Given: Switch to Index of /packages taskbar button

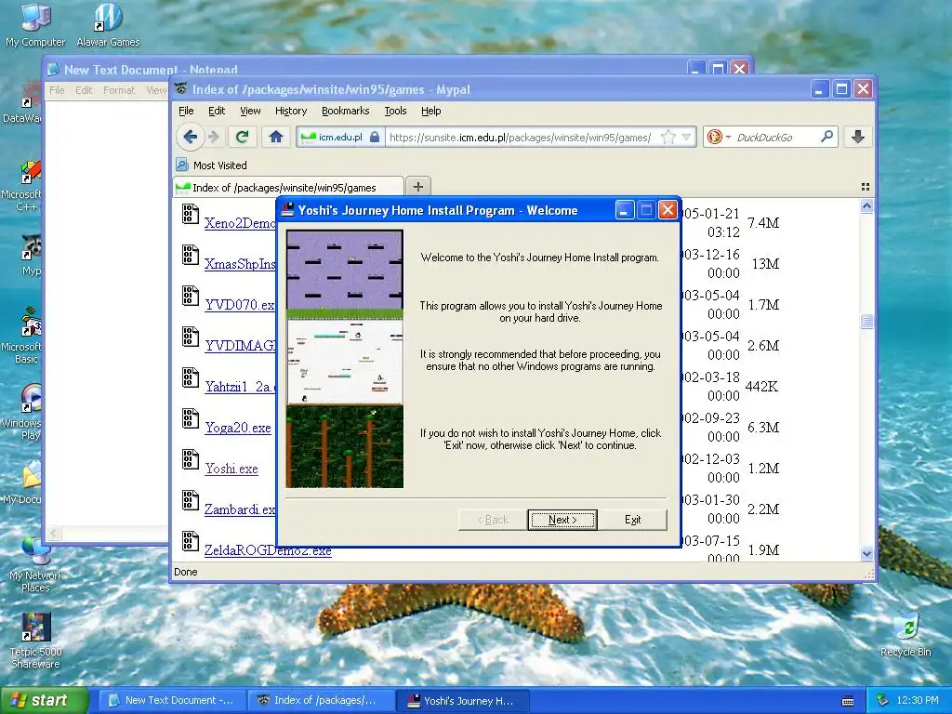Looking at the screenshot, I should (x=322, y=701).
